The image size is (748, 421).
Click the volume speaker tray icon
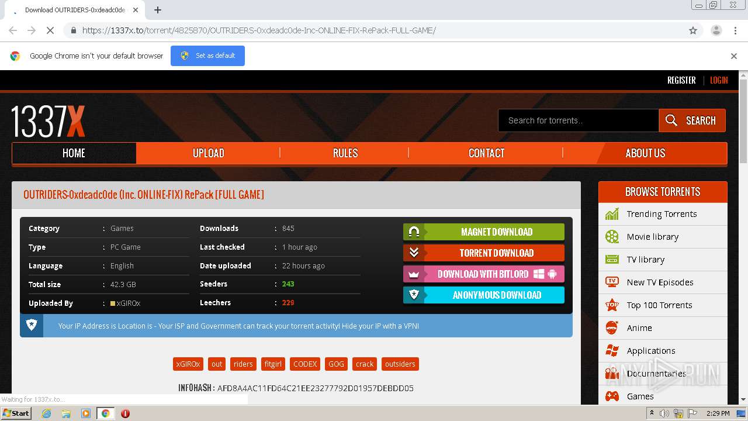(664, 413)
